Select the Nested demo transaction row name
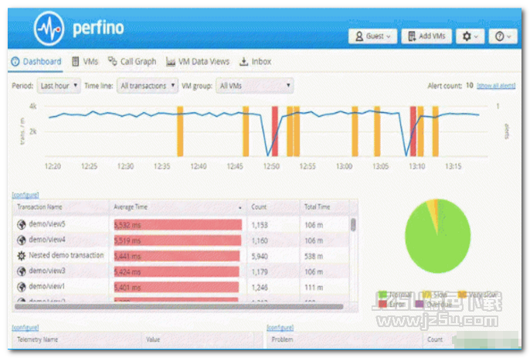530x358 pixels. 66,255
